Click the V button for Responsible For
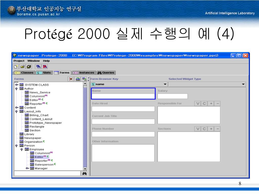This screenshot has height=194, width=259. point(198,103)
